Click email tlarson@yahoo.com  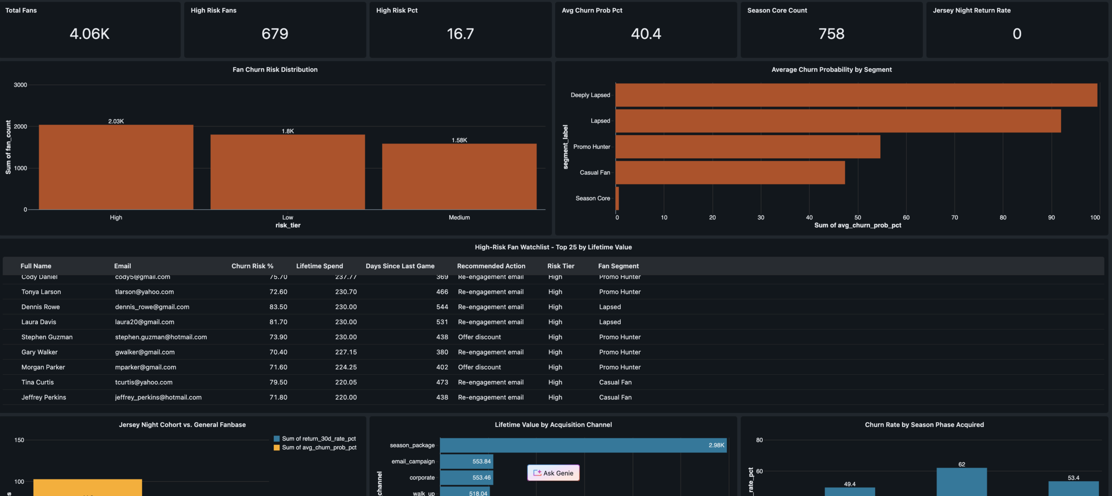point(145,292)
